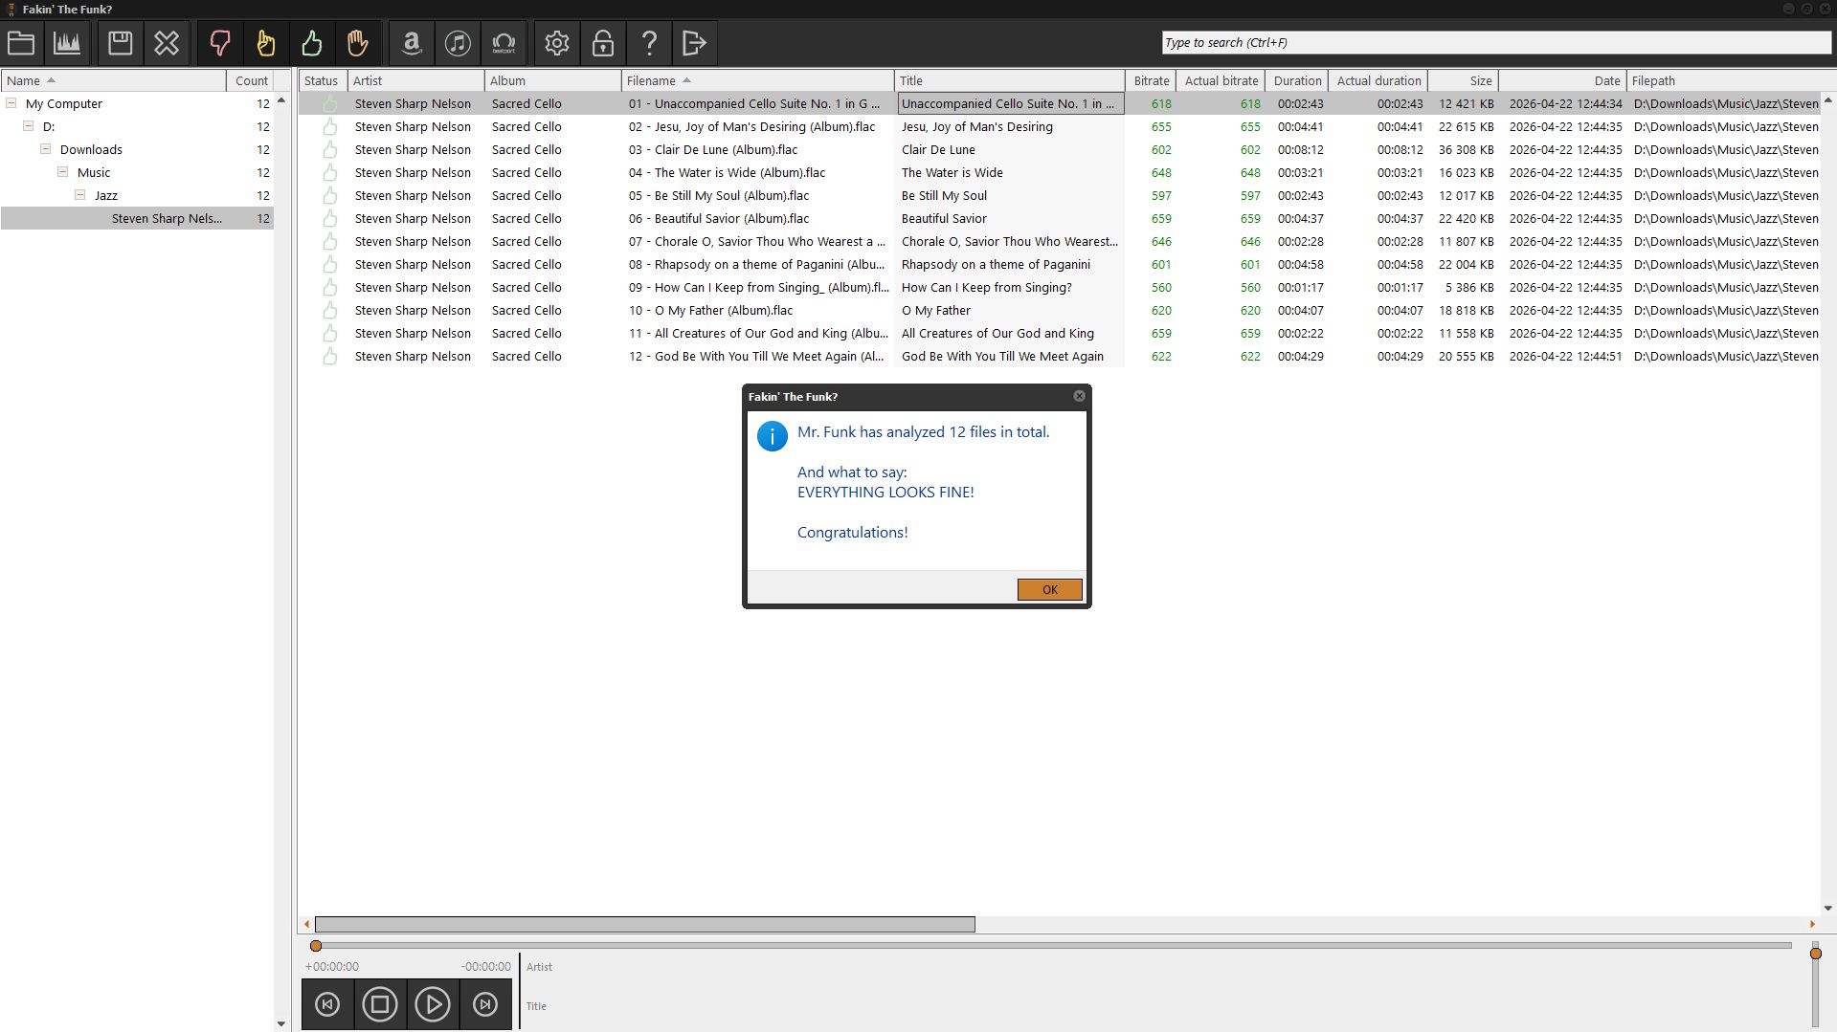Collapse the My Computer tree node
The height and width of the screenshot is (1032, 1837).
click(11, 103)
